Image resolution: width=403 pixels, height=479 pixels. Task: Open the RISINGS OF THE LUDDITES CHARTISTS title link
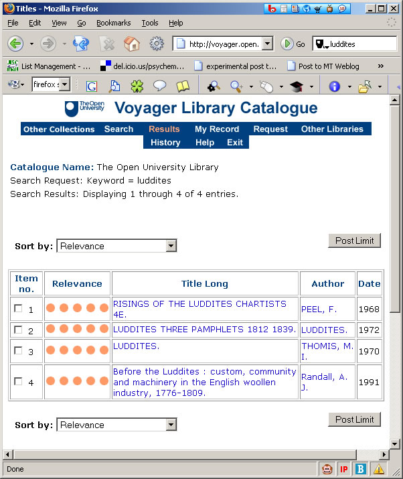pos(199,309)
